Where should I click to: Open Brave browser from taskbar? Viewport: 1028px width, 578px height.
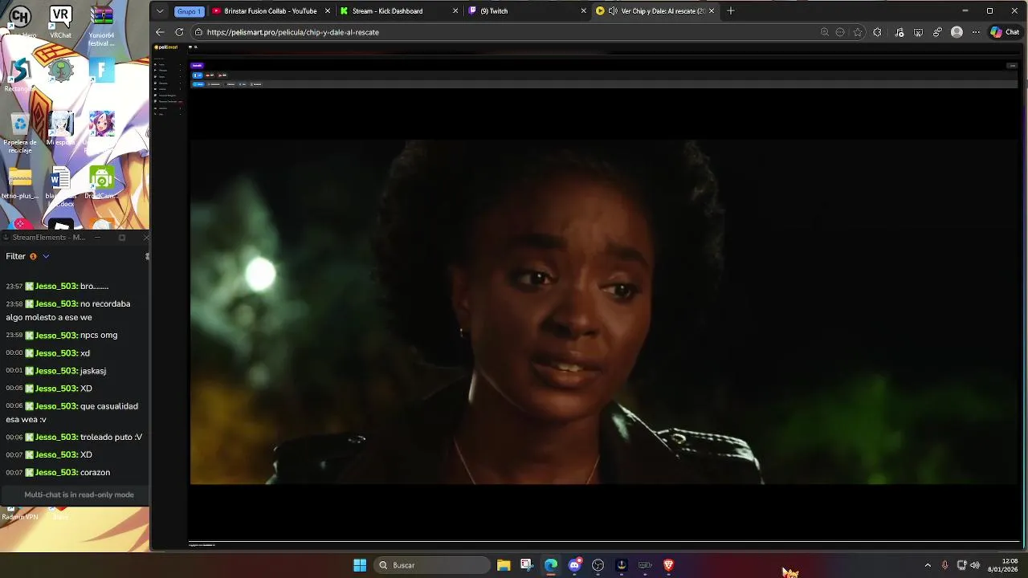[668, 565]
